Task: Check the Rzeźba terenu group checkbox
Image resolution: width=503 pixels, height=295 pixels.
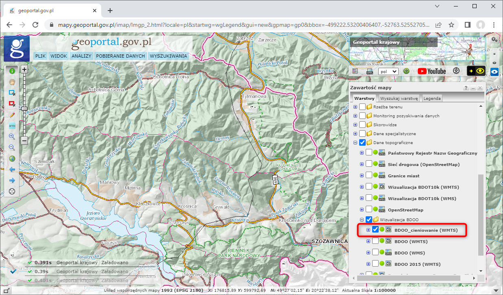Action: click(362, 107)
